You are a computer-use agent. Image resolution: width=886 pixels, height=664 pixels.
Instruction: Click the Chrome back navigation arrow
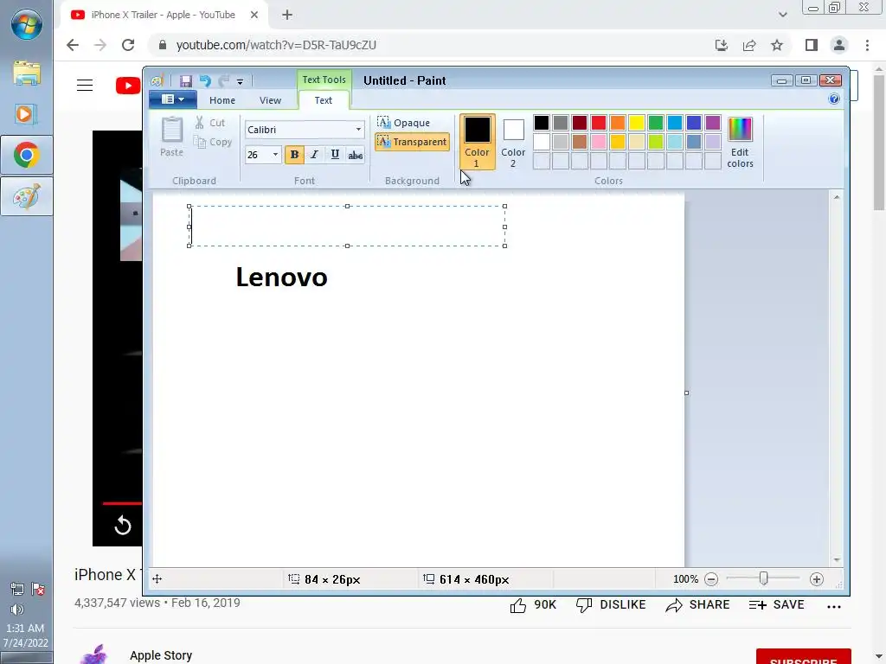[x=73, y=45]
